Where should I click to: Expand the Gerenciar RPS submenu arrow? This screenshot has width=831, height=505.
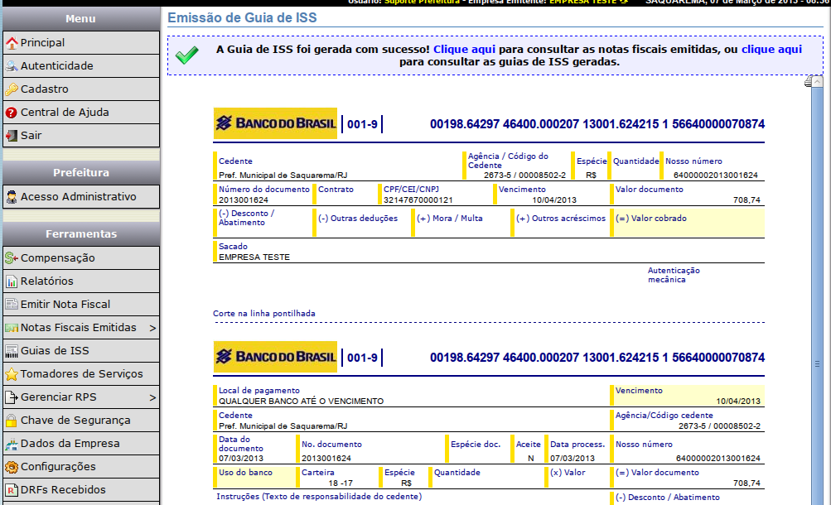tap(152, 397)
